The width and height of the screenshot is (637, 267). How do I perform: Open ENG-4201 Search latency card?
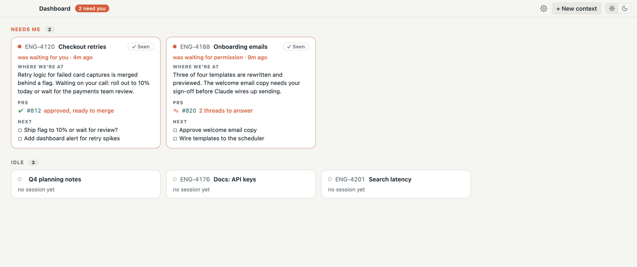point(396,184)
